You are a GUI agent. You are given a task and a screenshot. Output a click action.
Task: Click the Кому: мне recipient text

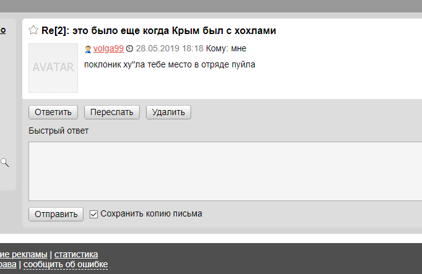click(226, 48)
